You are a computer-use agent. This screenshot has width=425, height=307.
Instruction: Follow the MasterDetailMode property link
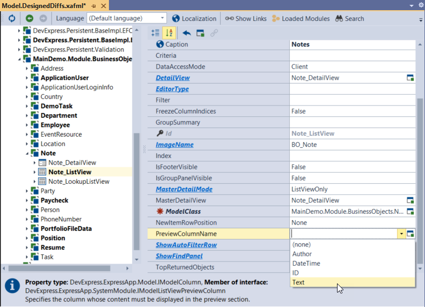[184, 189]
